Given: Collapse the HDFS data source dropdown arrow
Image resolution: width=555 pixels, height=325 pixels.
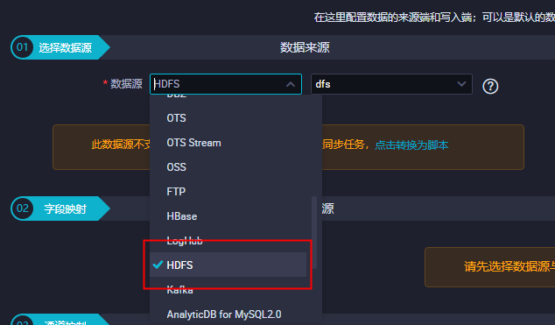Looking at the screenshot, I should [x=291, y=84].
